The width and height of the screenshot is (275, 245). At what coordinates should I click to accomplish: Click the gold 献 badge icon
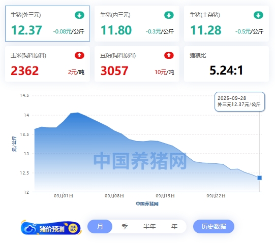click(x=73, y=228)
